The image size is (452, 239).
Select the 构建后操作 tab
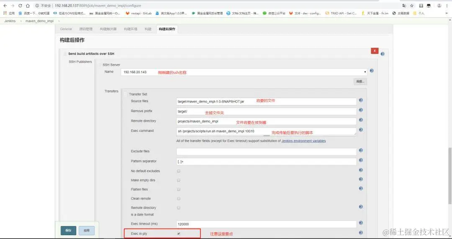pyautogui.click(x=167, y=29)
